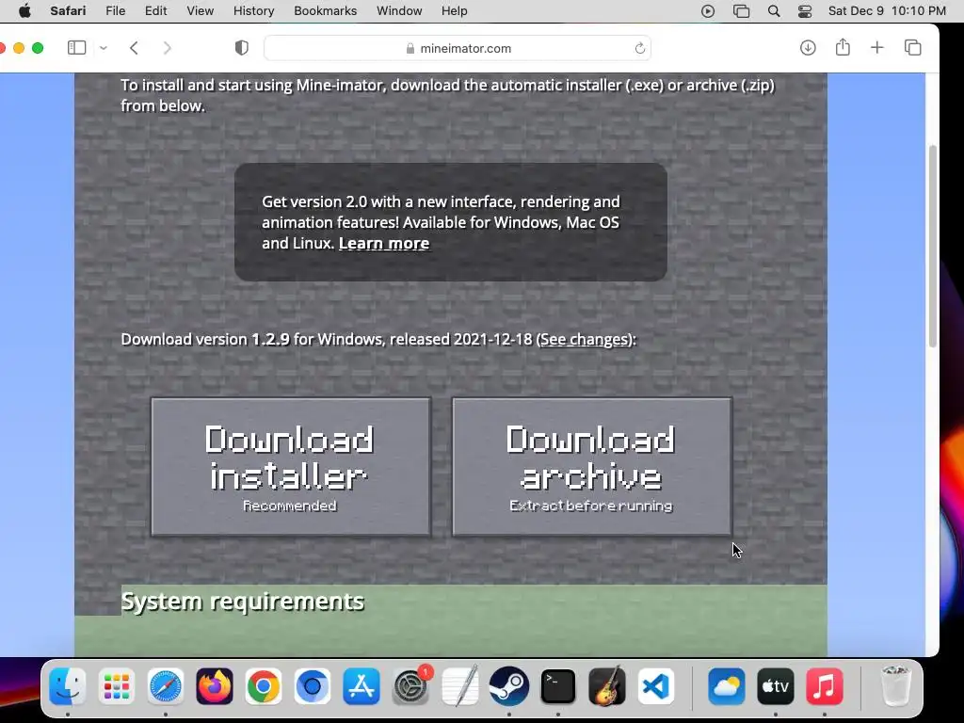This screenshot has width=964, height=723.
Task: Open TextEdit from the Dock
Action: tap(459, 686)
